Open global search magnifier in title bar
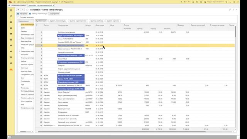 point(205,2)
